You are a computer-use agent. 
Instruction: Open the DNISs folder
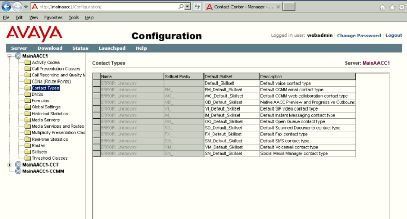point(37,94)
